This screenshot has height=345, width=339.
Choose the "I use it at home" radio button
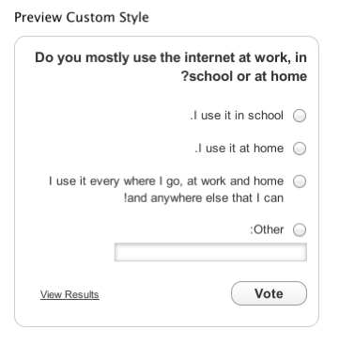(x=300, y=149)
